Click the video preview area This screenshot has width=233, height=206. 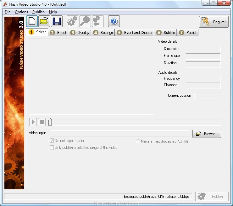point(91,77)
